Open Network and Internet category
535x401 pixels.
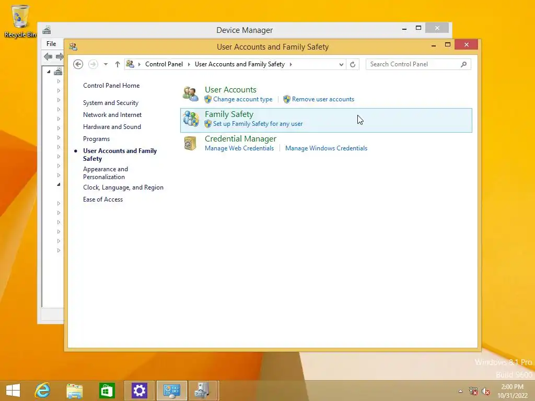(x=112, y=114)
